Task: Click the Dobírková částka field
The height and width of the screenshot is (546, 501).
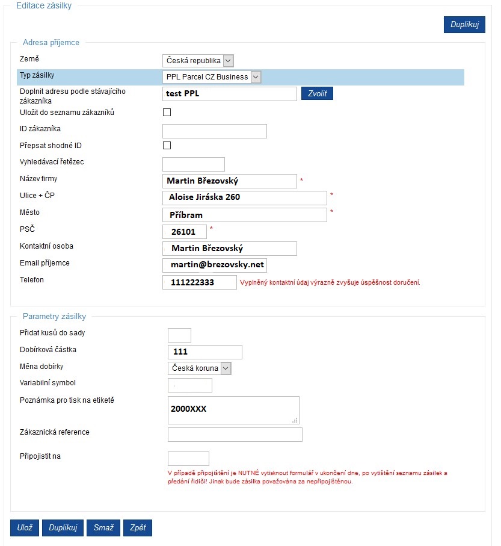Action: coord(205,352)
